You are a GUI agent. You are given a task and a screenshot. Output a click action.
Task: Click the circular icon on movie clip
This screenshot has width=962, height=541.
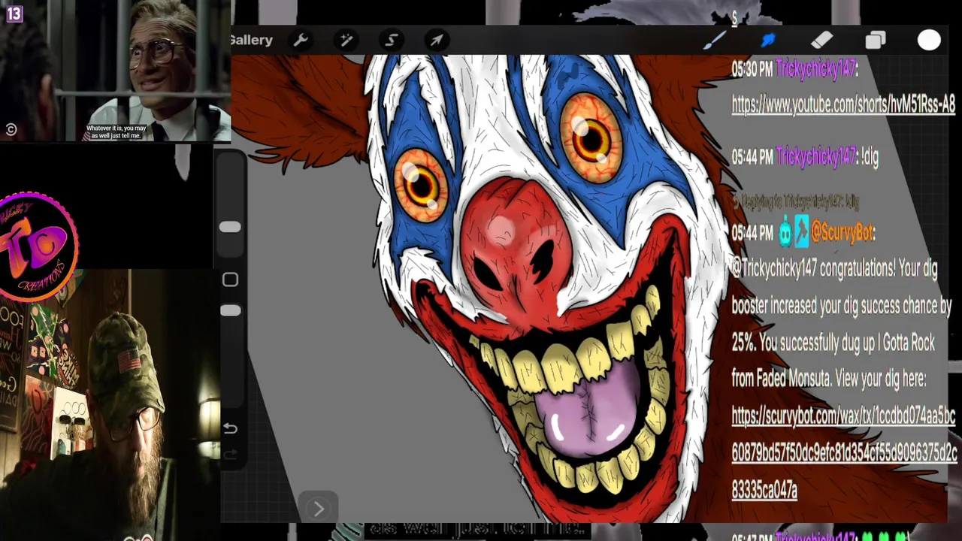(11, 130)
